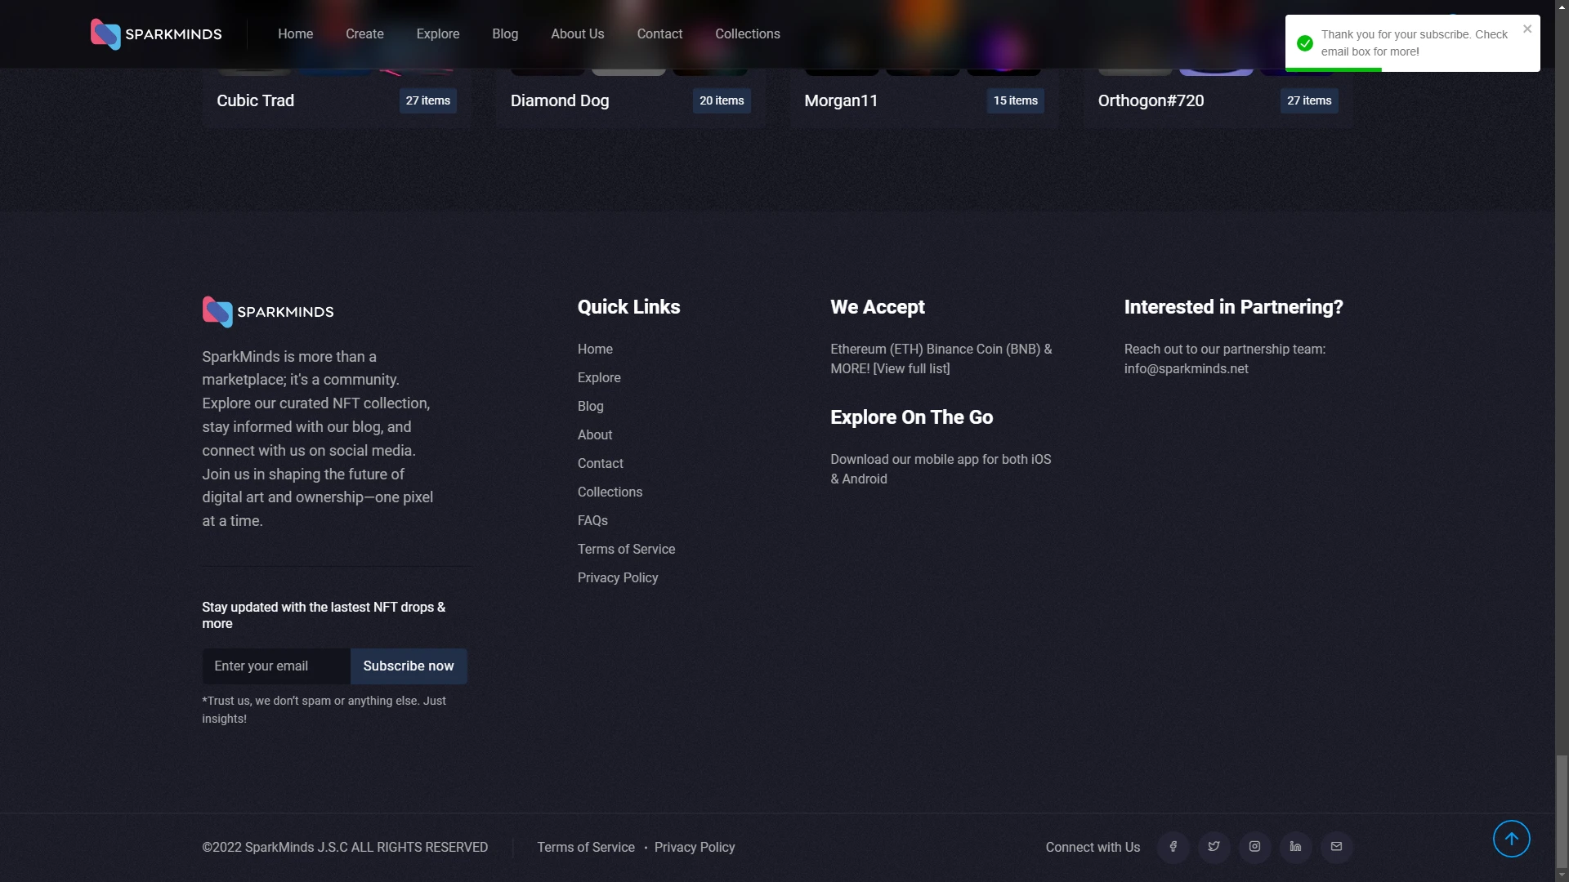Viewport: 1569px width, 882px height.
Task: Open the Orthogon#720 collection
Action: [1151, 100]
